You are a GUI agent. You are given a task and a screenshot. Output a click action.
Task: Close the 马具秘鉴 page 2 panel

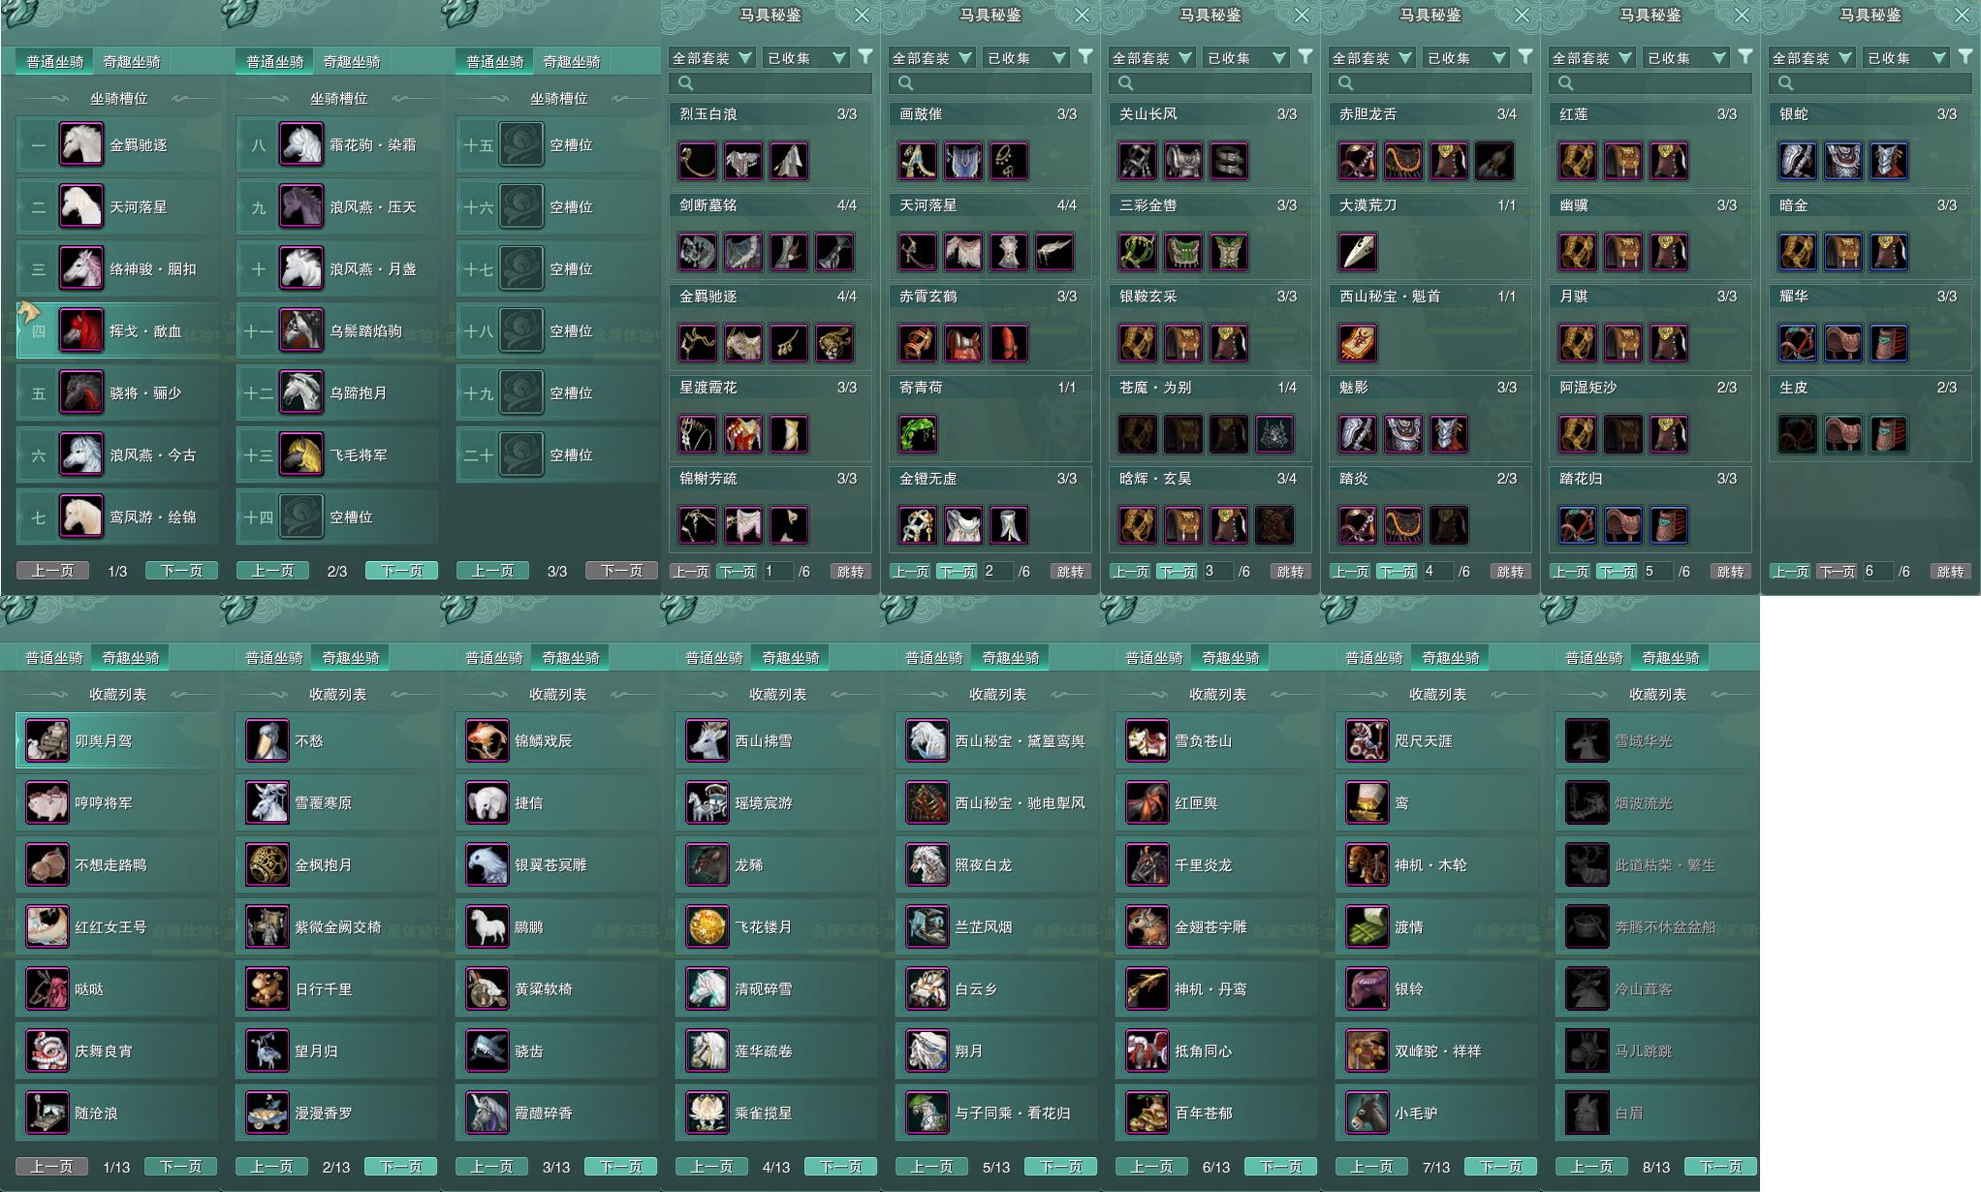[x=1083, y=16]
